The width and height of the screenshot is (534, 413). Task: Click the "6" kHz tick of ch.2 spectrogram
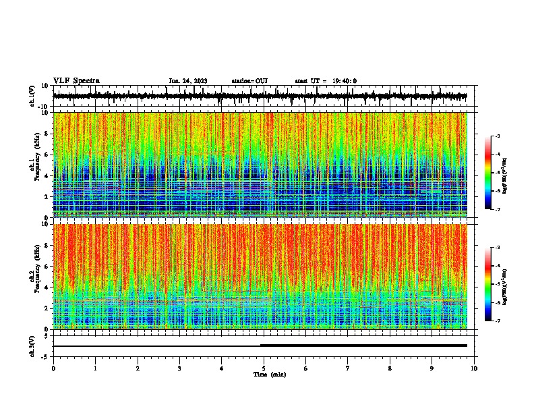point(47,267)
